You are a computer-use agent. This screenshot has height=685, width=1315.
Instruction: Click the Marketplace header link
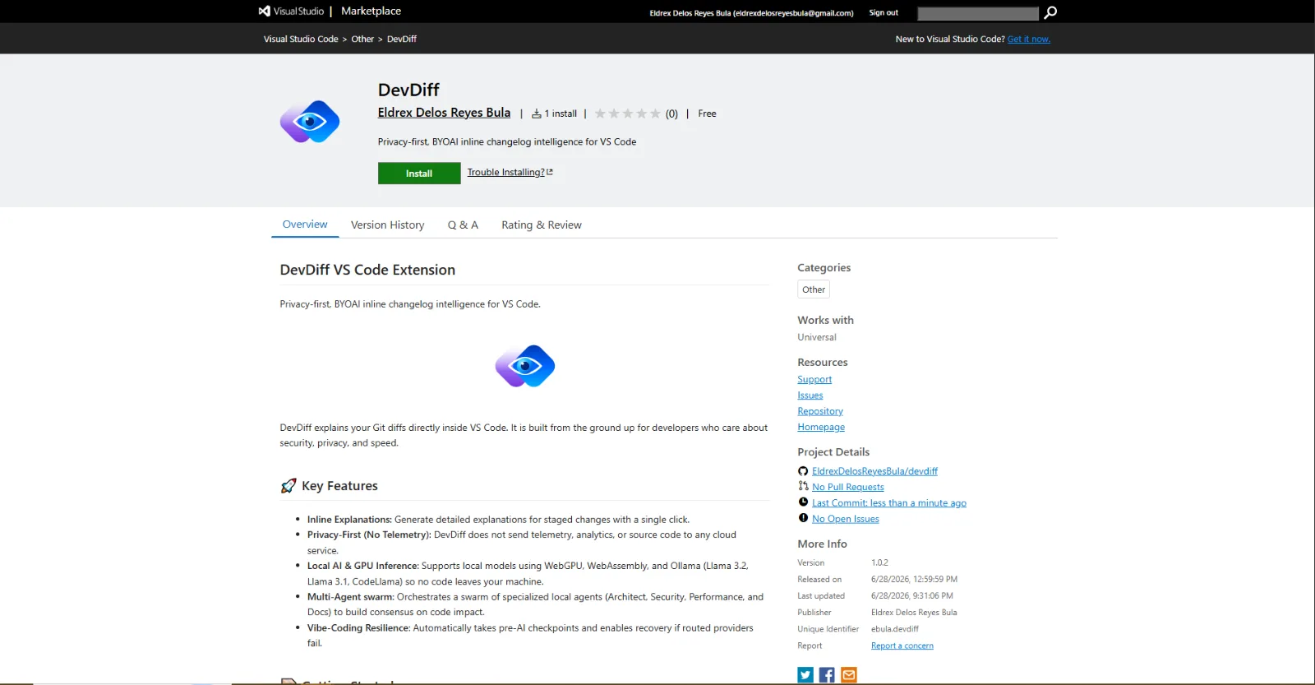[371, 12]
